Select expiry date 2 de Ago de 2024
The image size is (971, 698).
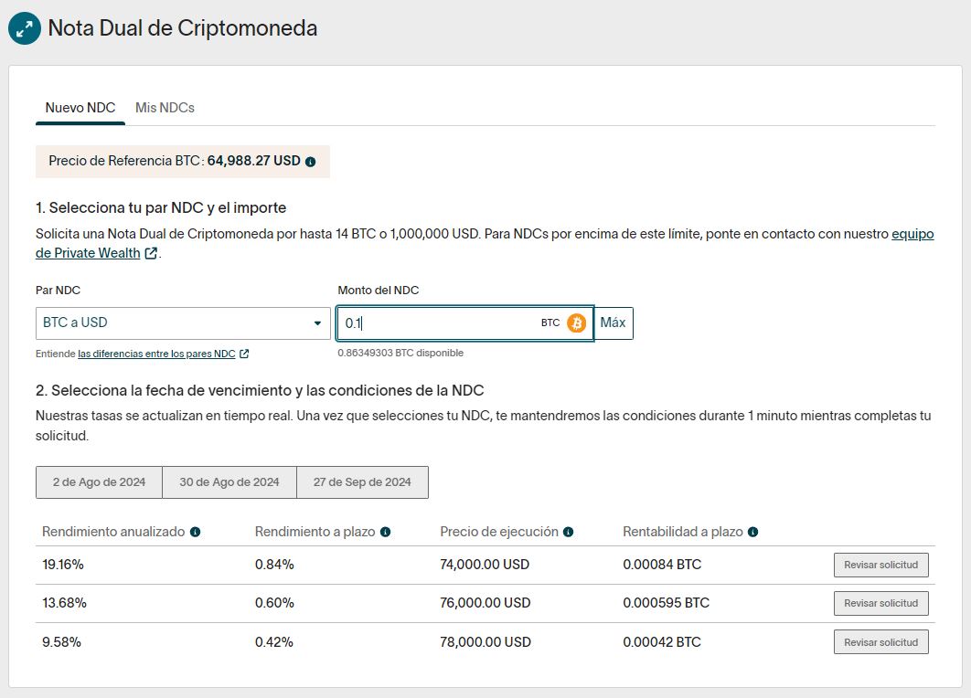pyautogui.click(x=99, y=482)
